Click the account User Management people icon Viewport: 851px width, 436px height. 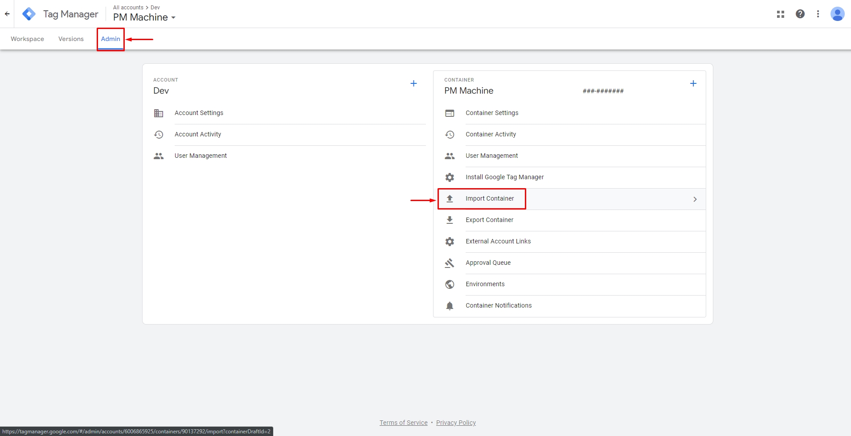(159, 156)
